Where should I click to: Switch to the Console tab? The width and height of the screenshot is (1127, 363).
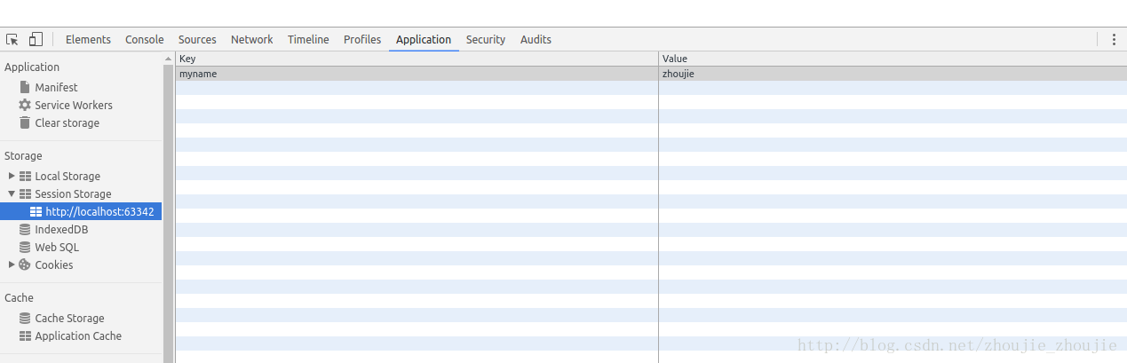[x=144, y=39]
